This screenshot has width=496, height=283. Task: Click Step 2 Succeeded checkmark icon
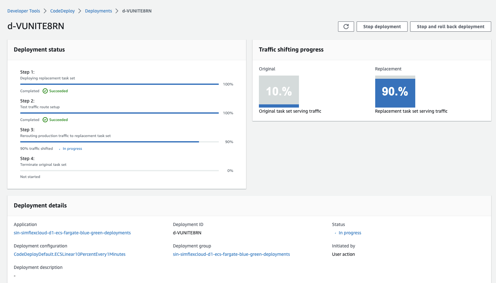point(45,120)
